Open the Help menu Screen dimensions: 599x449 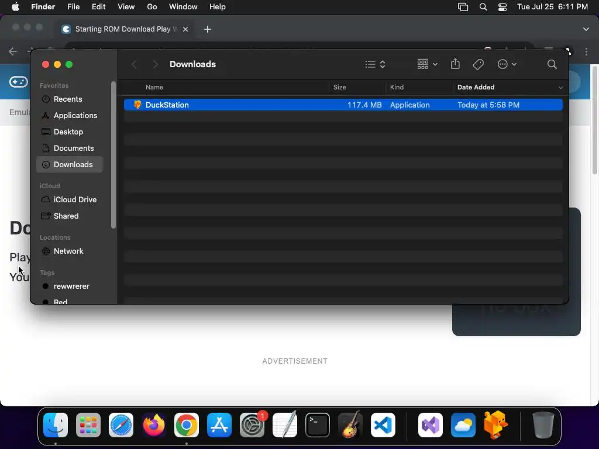pyautogui.click(x=218, y=7)
